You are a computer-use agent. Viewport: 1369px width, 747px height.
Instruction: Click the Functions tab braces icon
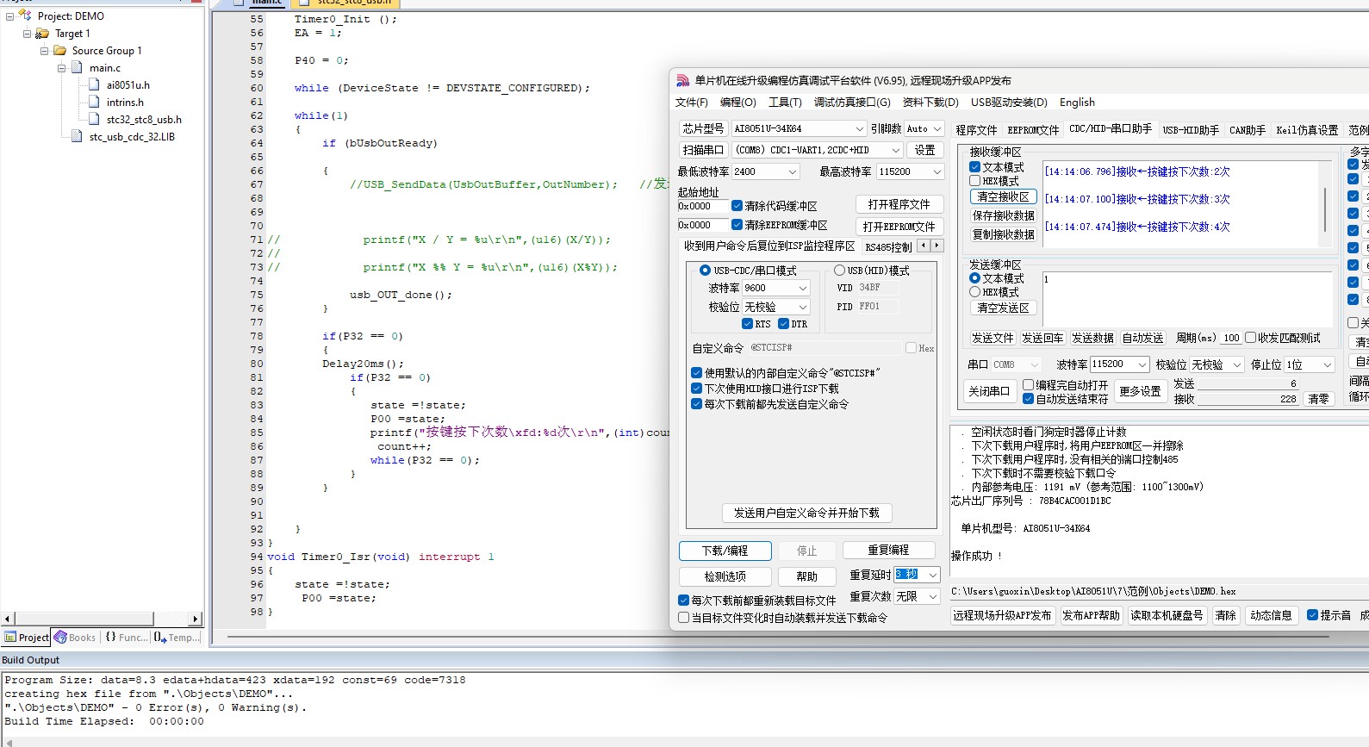[110, 637]
